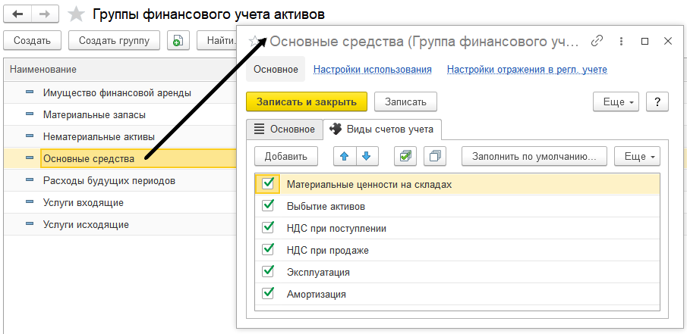
Task: Click the copy-link chain icon
Action: [x=597, y=41]
